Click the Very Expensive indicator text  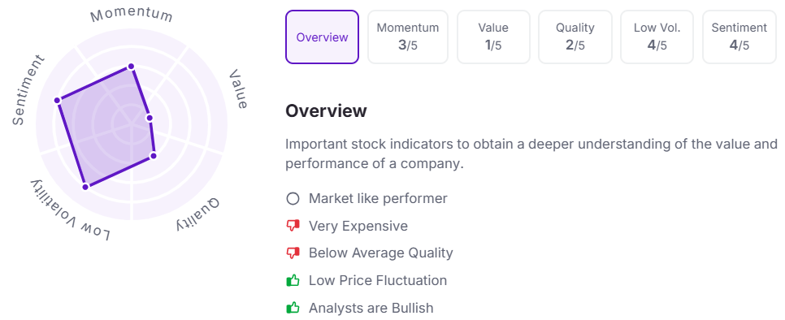(358, 226)
